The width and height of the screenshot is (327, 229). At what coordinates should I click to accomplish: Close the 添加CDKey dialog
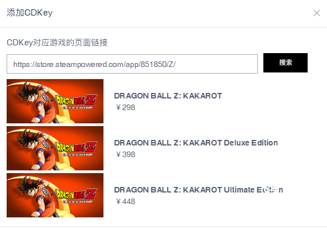[316, 13]
